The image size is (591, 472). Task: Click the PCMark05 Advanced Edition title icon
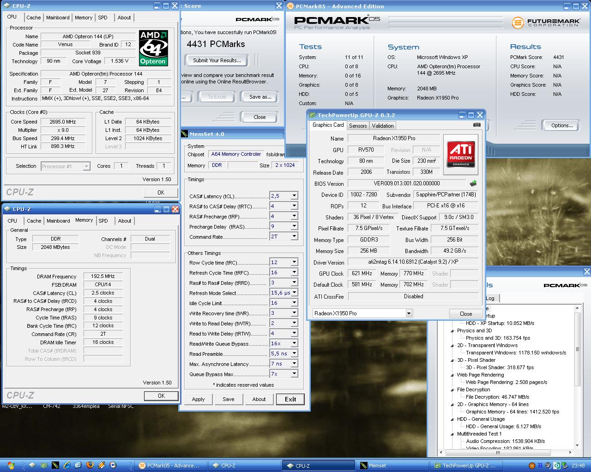pyautogui.click(x=290, y=6)
